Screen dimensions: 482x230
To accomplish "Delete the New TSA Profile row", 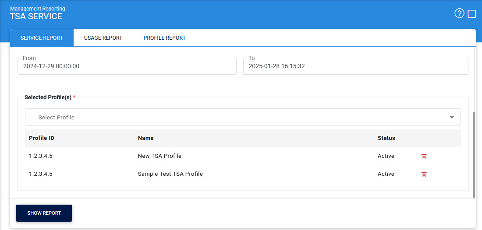I will coord(424,157).
